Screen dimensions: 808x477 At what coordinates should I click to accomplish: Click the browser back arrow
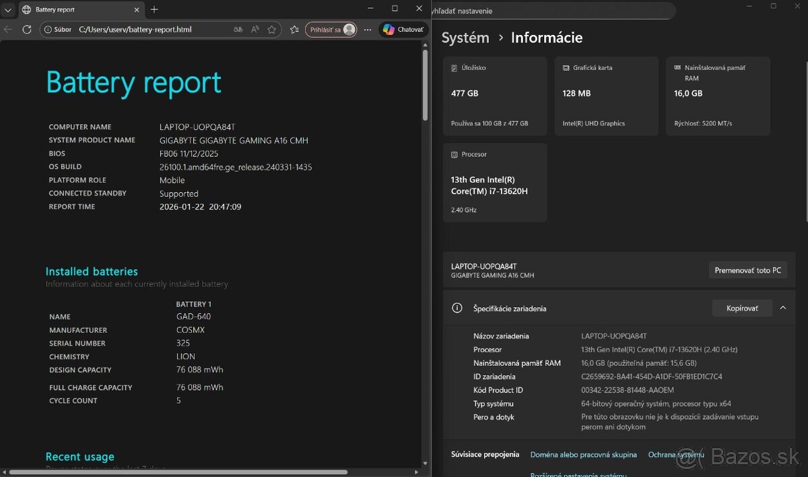coord(8,30)
